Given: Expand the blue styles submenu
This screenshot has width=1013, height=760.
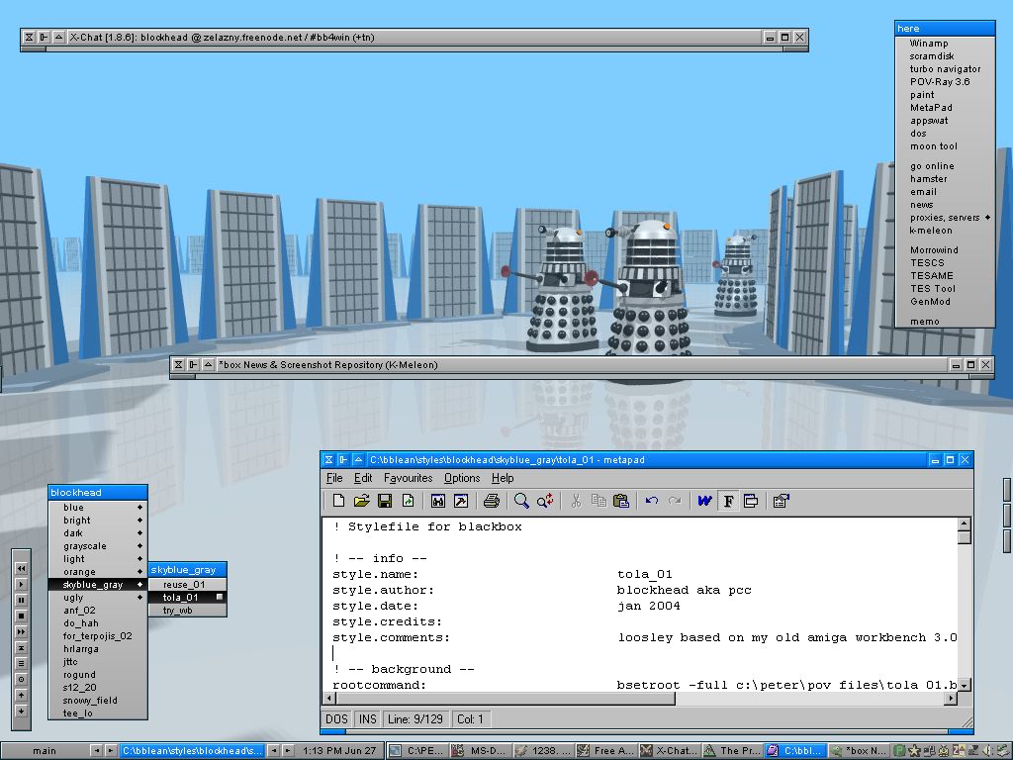Looking at the screenshot, I should point(98,508).
